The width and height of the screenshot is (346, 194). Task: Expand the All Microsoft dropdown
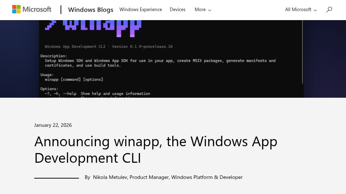tap(301, 10)
